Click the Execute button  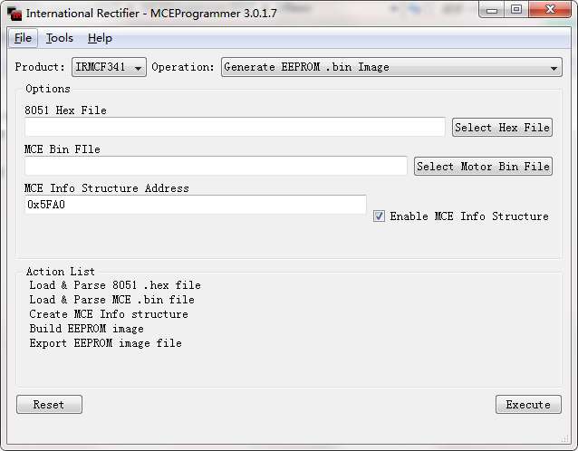coord(528,404)
